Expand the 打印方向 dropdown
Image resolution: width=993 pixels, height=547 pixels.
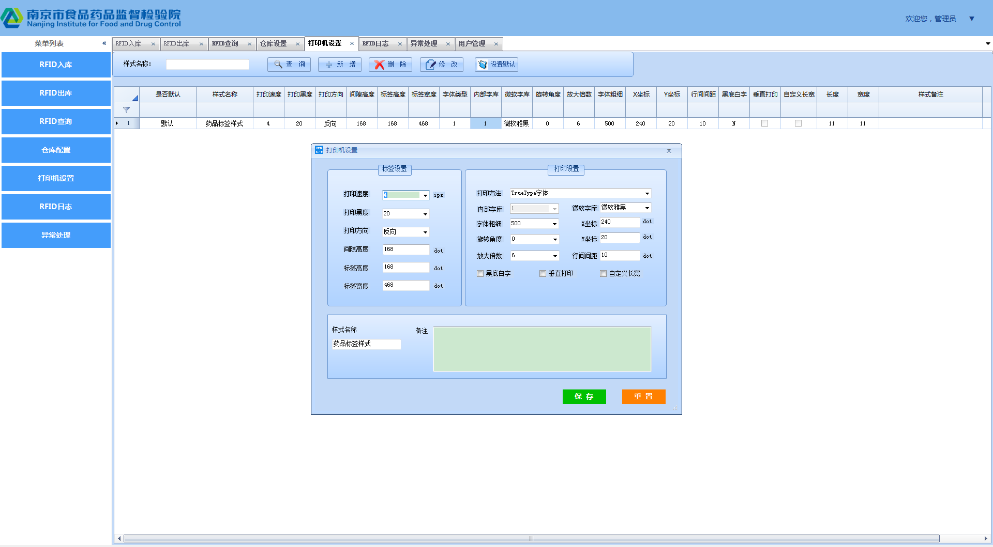[x=425, y=232]
